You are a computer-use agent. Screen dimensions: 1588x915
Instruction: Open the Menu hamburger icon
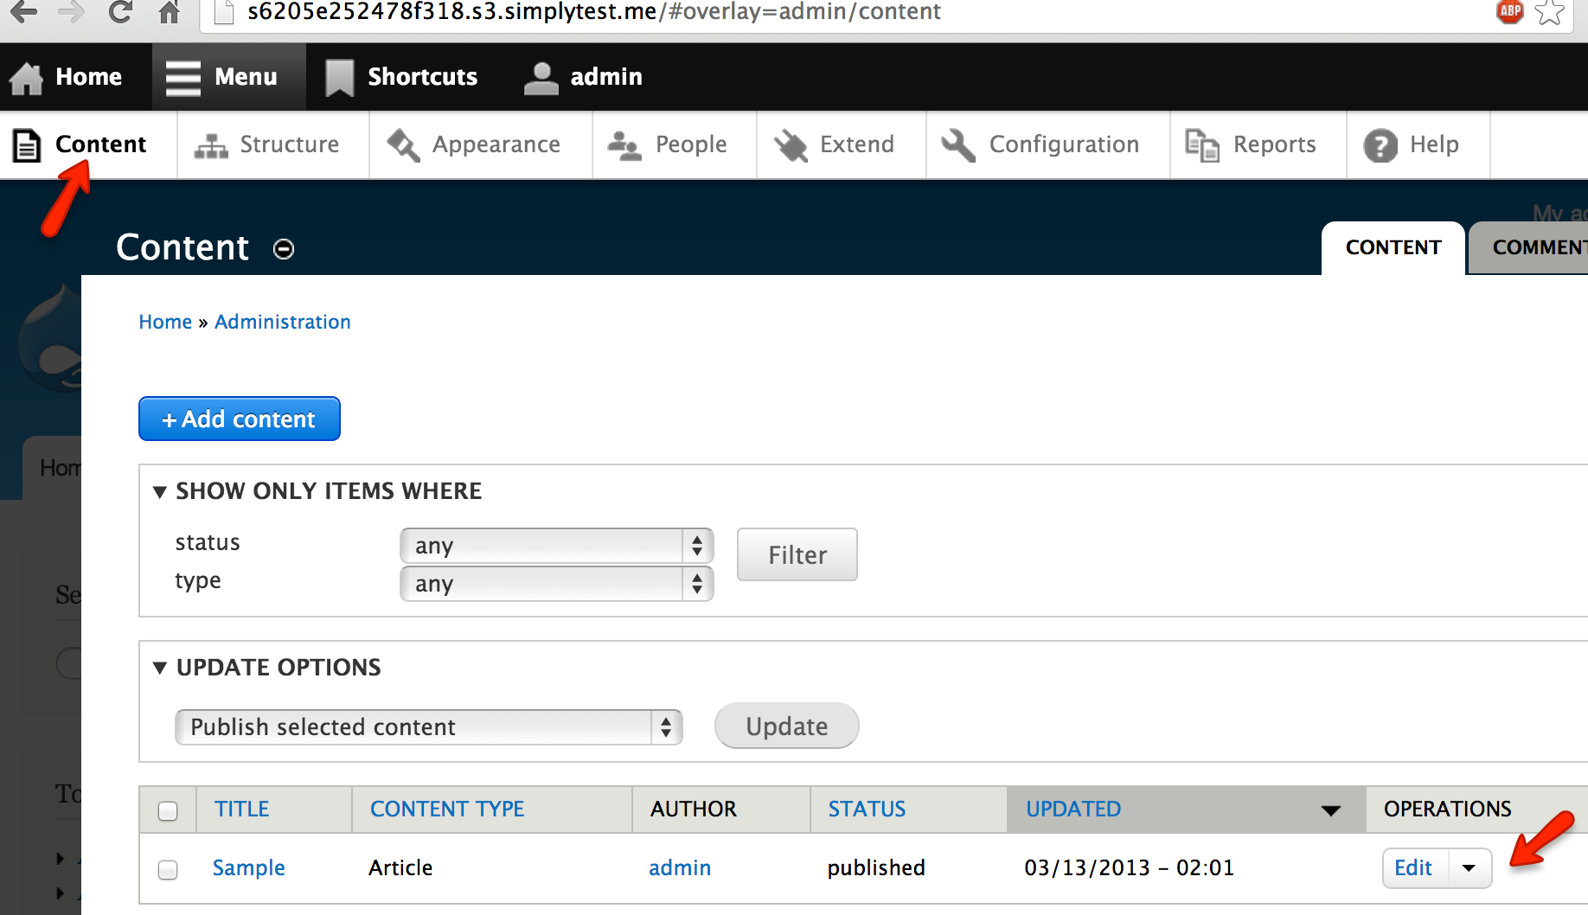point(182,76)
